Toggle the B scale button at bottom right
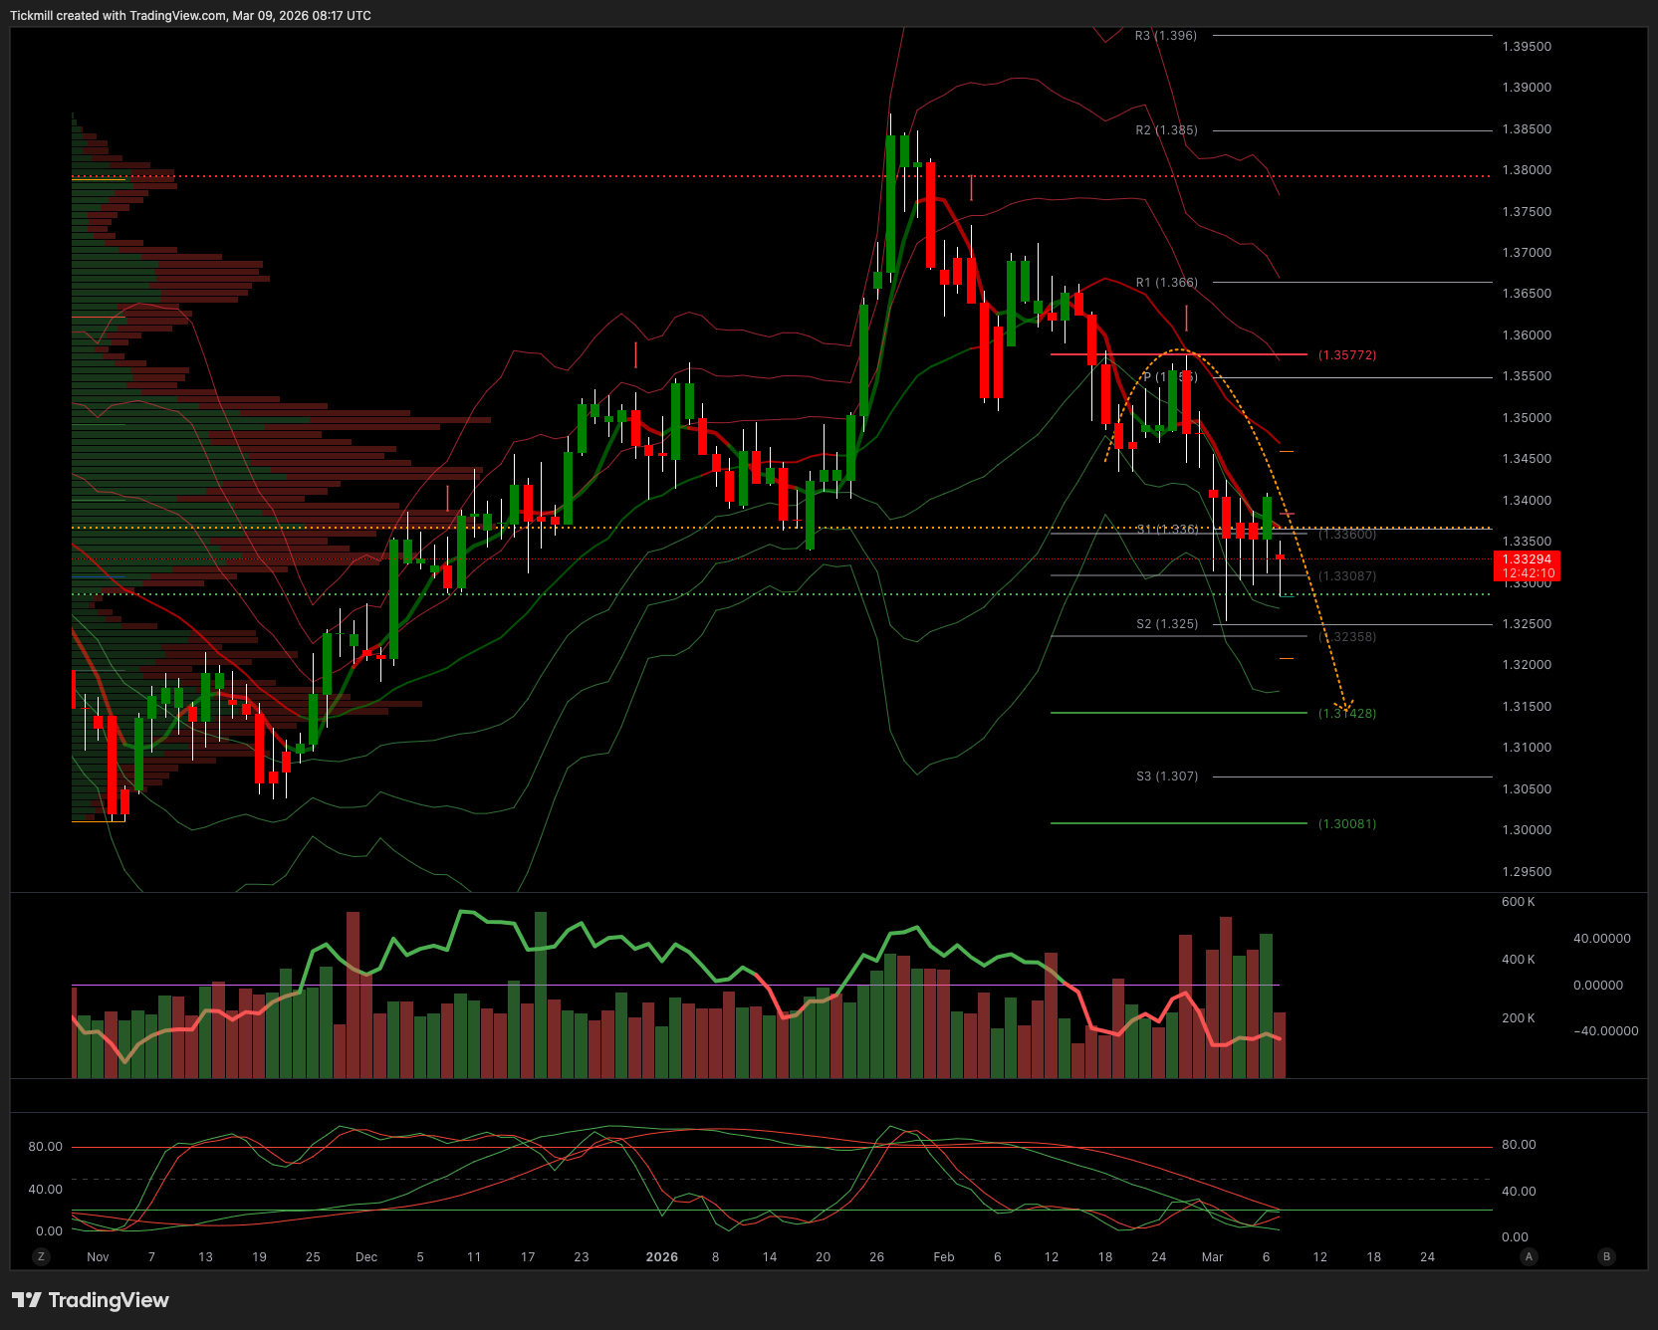Viewport: 1658px width, 1330px height. pos(1605,1256)
